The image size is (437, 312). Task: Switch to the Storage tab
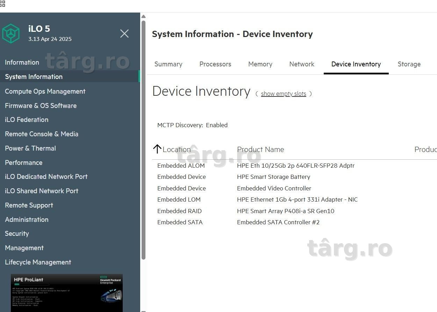click(x=409, y=64)
